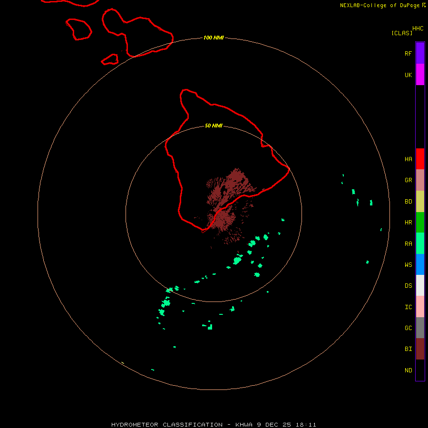Click the HA legend label
The height and width of the screenshot is (428, 428).
(408, 159)
